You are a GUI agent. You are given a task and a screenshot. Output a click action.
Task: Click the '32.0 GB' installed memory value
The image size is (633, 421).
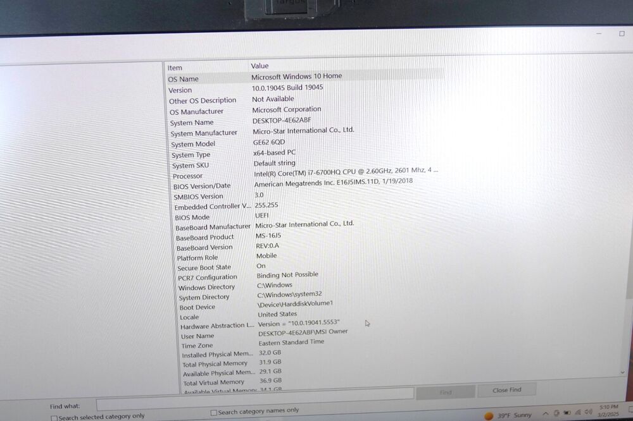pos(270,353)
